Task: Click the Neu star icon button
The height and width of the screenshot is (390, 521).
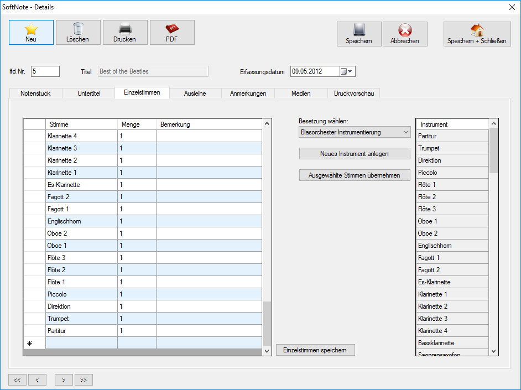Action: pos(31,32)
